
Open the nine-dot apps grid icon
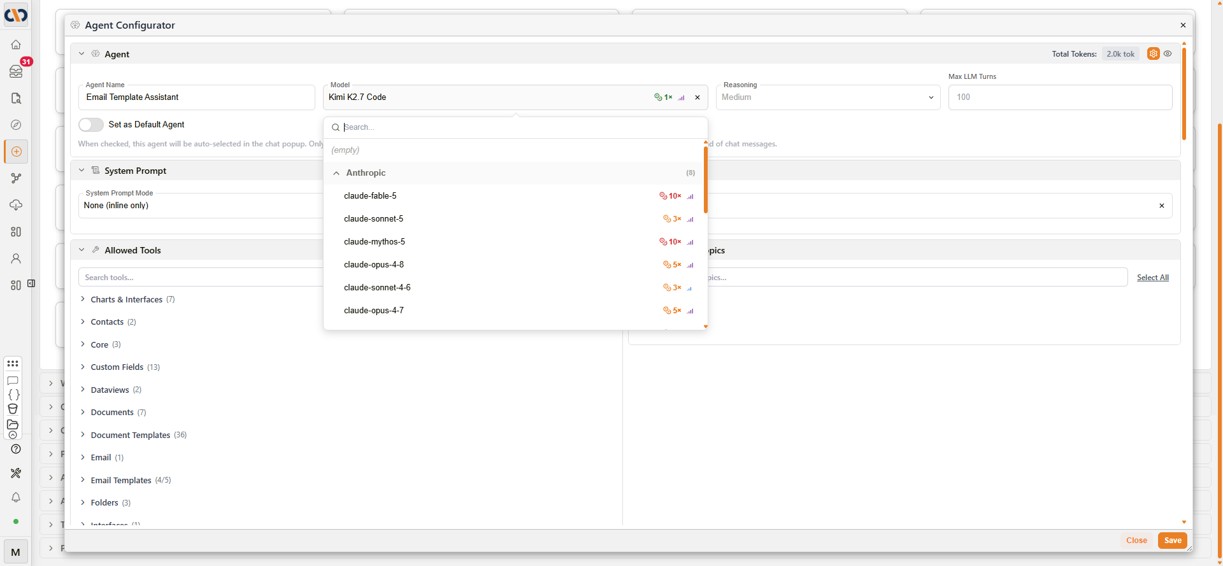[13, 364]
